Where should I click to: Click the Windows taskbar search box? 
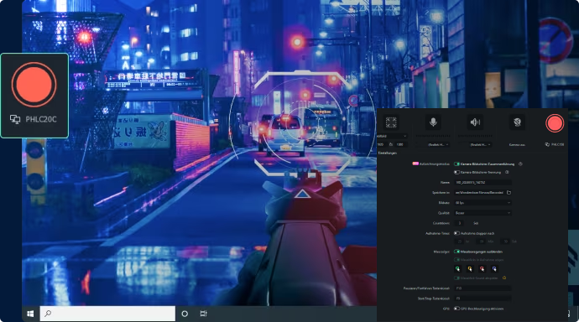pyautogui.click(x=107, y=314)
